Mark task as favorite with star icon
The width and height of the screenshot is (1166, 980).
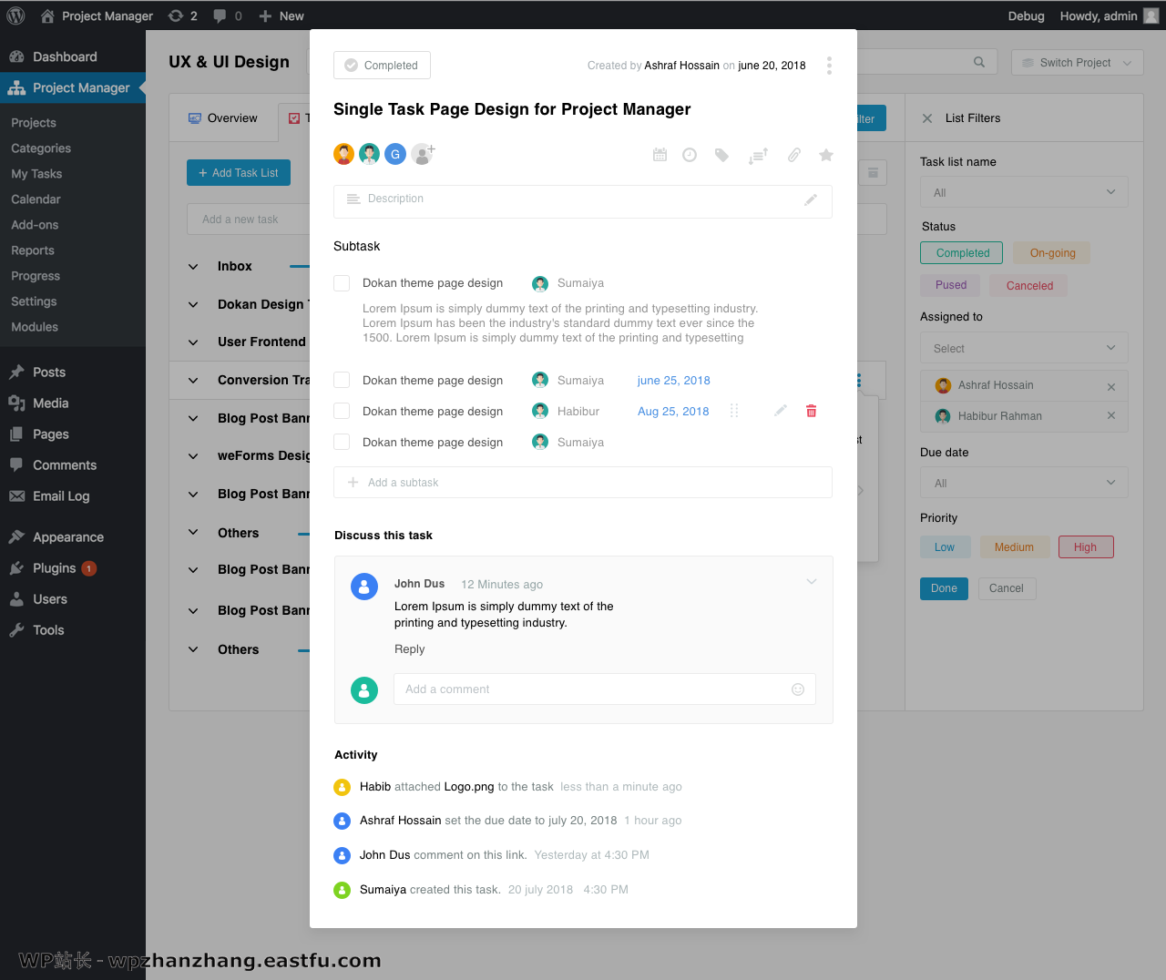826,155
